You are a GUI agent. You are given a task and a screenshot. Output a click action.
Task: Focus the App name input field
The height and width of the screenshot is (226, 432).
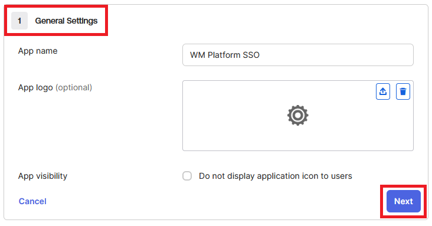[298, 55]
